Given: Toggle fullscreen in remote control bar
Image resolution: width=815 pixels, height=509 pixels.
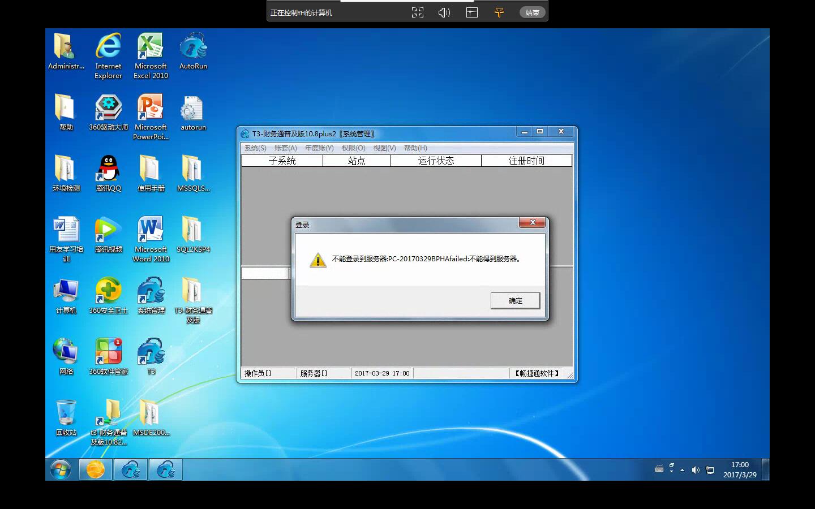Looking at the screenshot, I should [x=418, y=12].
